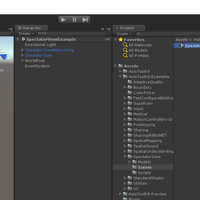200x200 pixels.
Task: Switch to the Hierarchy tab
Action: pyautogui.click(x=31, y=28)
